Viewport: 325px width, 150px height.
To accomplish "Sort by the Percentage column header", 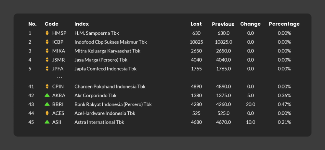I will [284, 24].
